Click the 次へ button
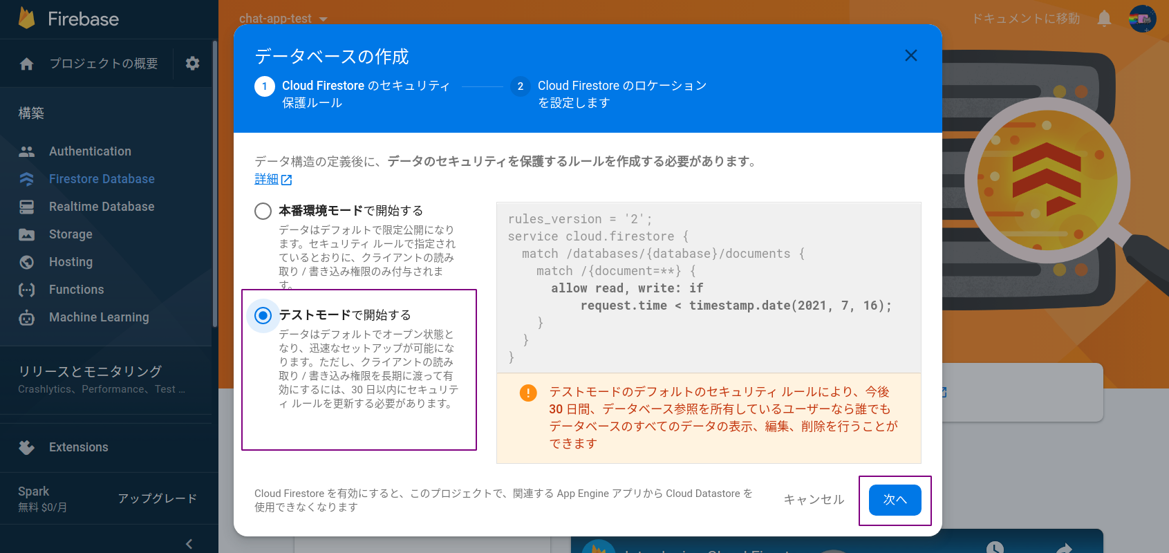This screenshot has height=553, width=1169. click(x=895, y=500)
